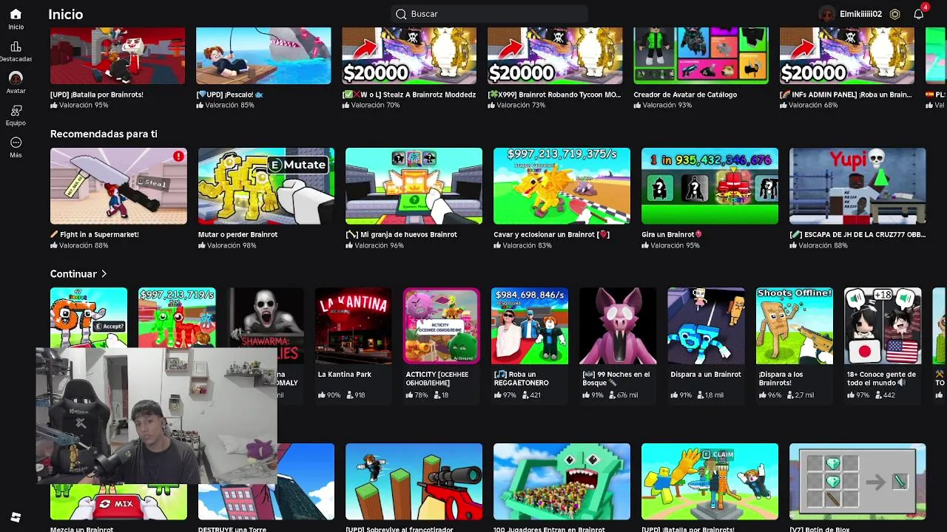Click the Batalla por Brainrots title in top row
This screenshot has height=532, width=947.
tap(97, 95)
